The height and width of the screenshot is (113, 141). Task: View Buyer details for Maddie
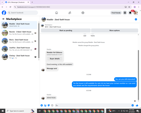[x=55, y=58]
